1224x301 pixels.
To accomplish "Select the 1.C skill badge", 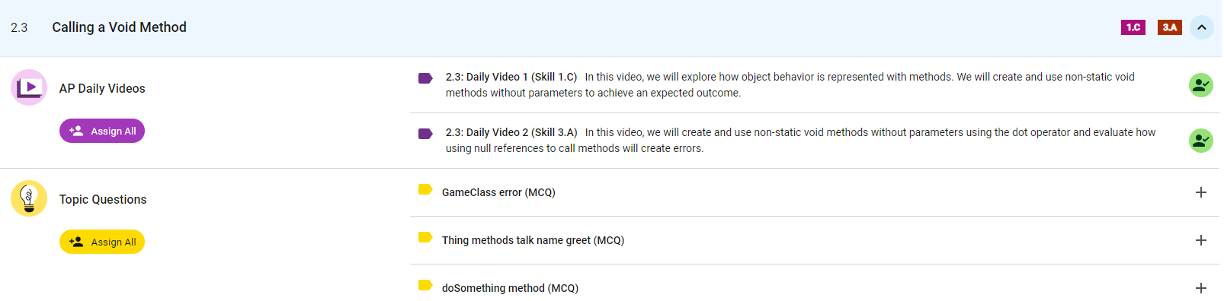I will click(1133, 27).
